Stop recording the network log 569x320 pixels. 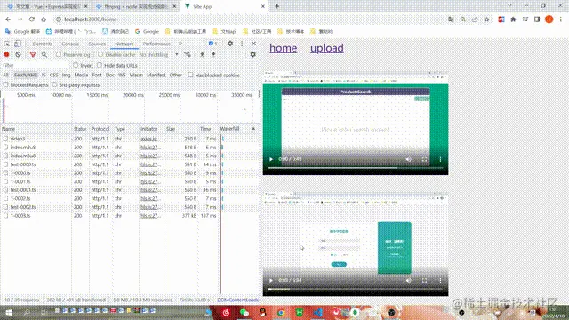point(6,55)
